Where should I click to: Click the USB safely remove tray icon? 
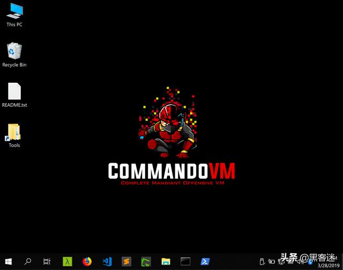coord(262,261)
